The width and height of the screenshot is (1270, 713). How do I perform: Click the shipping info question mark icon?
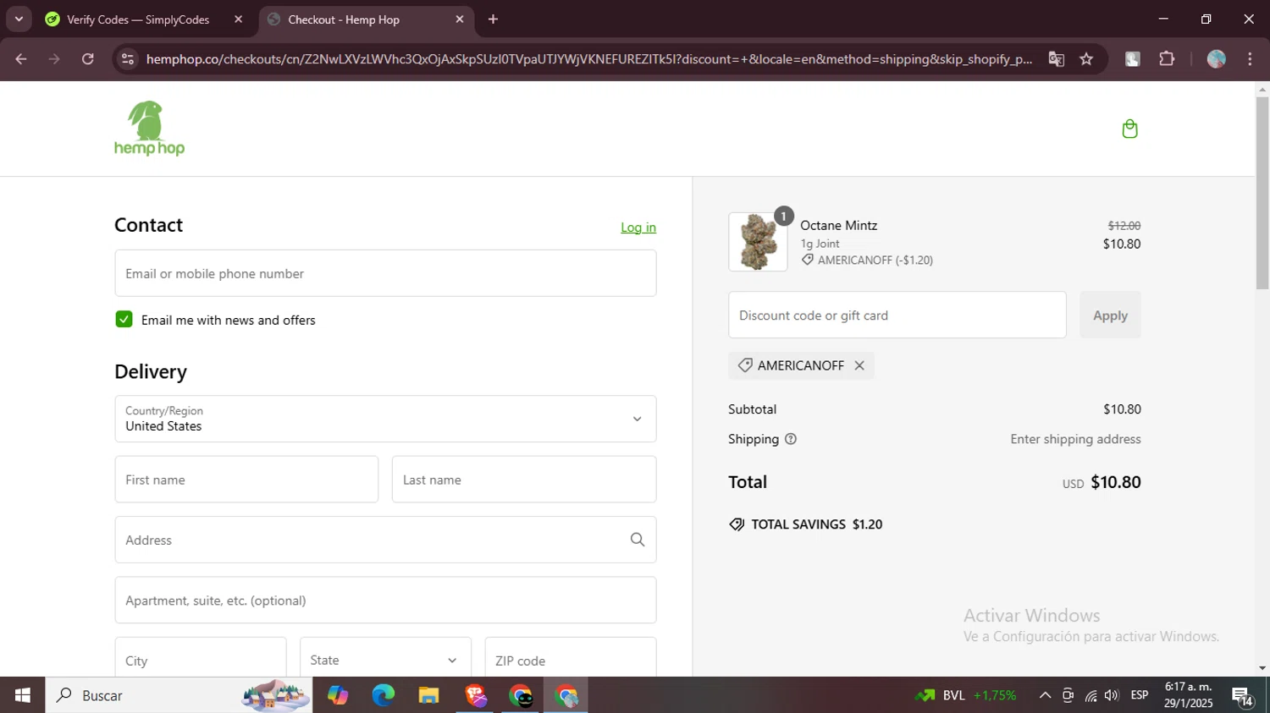tap(791, 439)
